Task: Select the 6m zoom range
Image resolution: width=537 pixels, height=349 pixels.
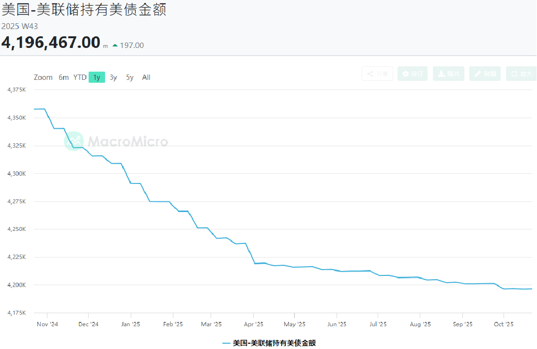Action: tap(63, 77)
